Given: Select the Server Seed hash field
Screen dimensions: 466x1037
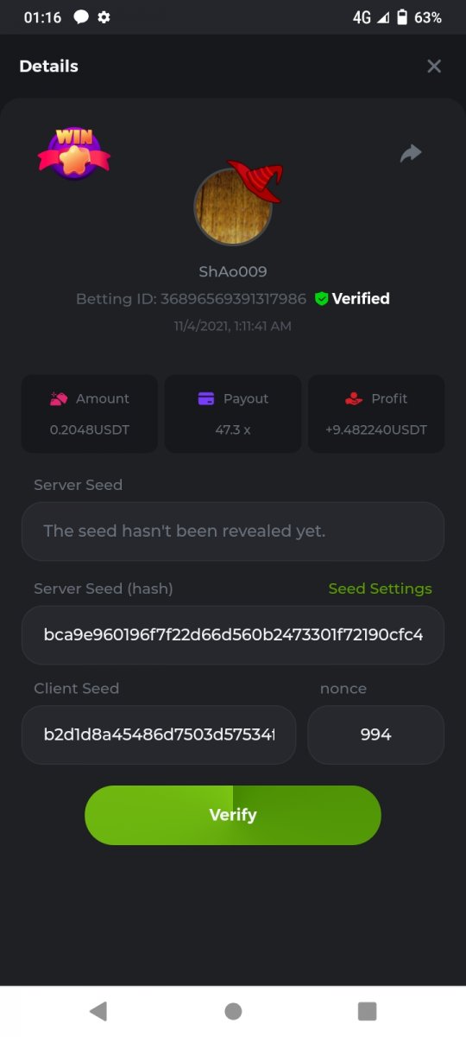Looking at the screenshot, I should 233,635.
